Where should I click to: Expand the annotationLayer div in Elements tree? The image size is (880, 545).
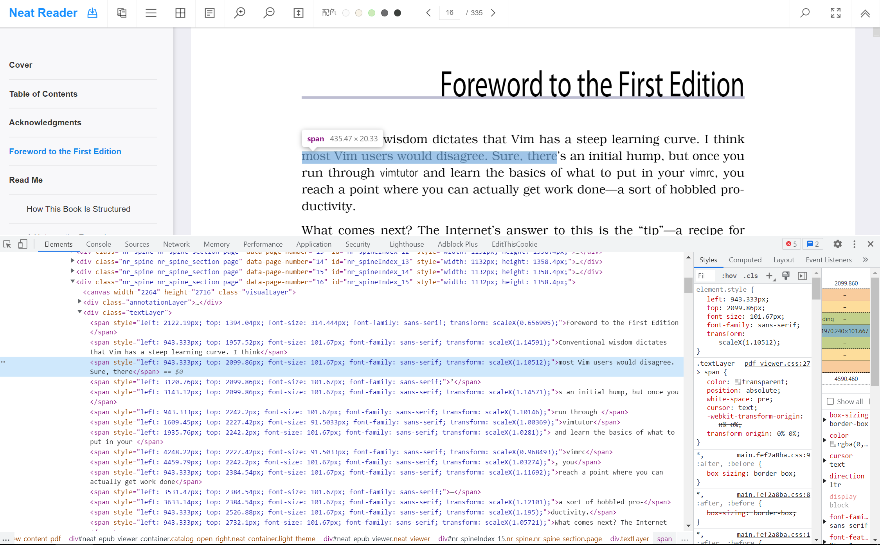click(x=79, y=302)
